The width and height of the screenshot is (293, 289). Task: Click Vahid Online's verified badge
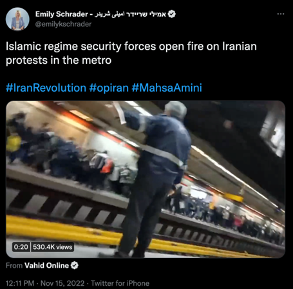[75, 266]
